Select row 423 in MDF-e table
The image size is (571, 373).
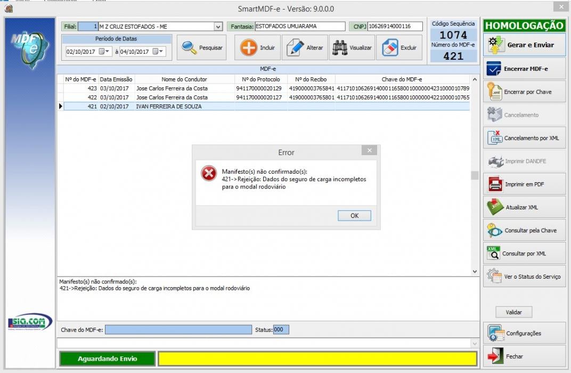(266, 88)
